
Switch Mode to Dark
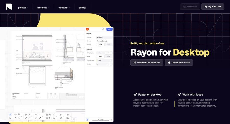(108, 45)
